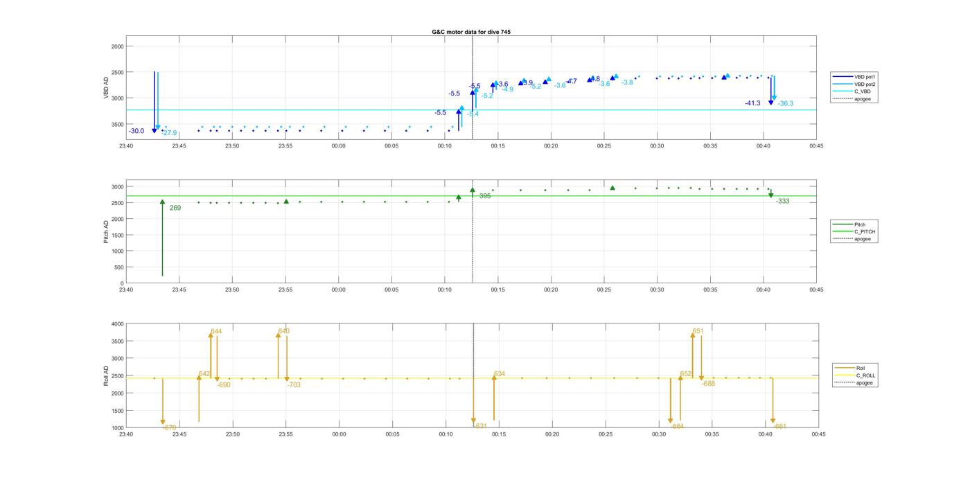Click the '-688' roll data label

[709, 383]
